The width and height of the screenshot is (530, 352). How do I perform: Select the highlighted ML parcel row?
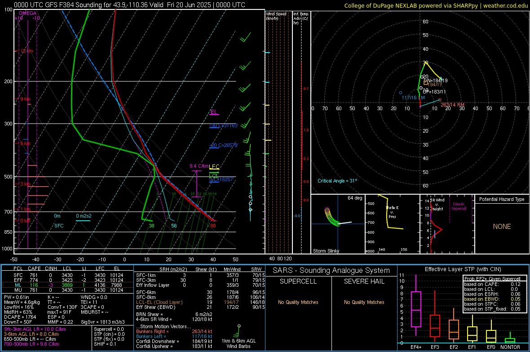pos(68,285)
